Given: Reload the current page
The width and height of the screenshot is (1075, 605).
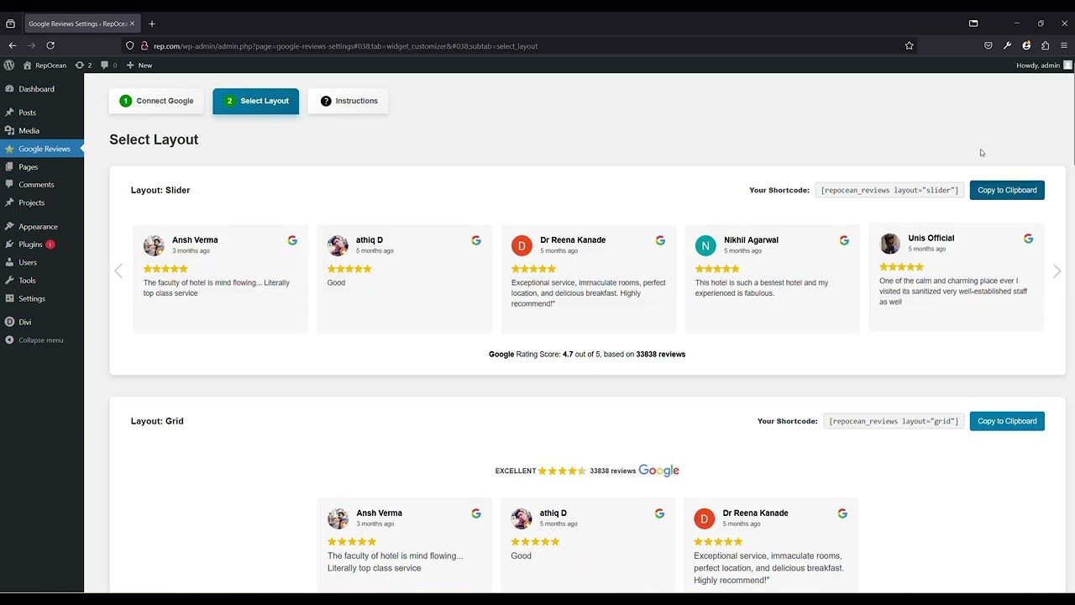Looking at the screenshot, I should coord(50,45).
